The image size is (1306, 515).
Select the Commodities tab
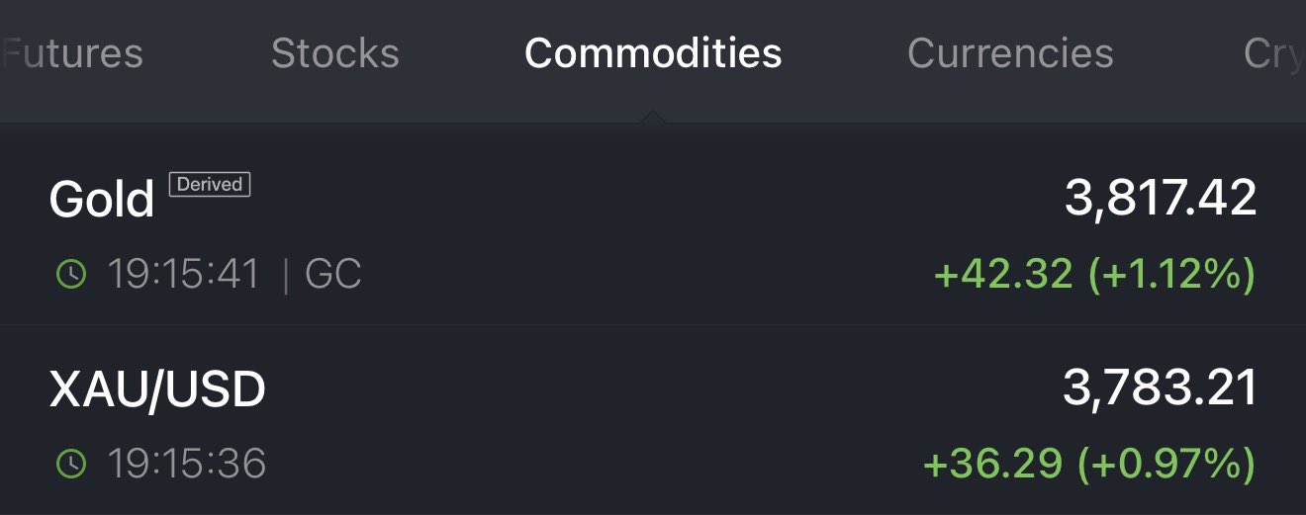click(x=653, y=53)
